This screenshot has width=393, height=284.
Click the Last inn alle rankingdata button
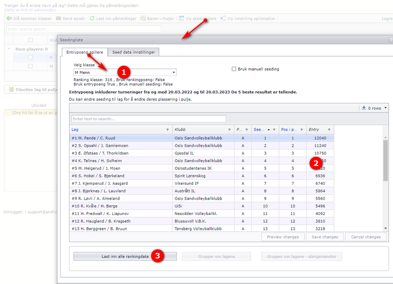(x=125, y=256)
